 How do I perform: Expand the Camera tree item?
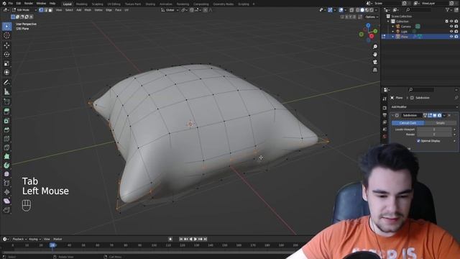tap(393, 27)
